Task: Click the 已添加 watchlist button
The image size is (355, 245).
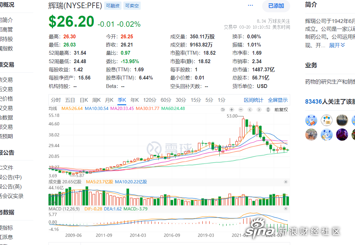Action: 276,6
